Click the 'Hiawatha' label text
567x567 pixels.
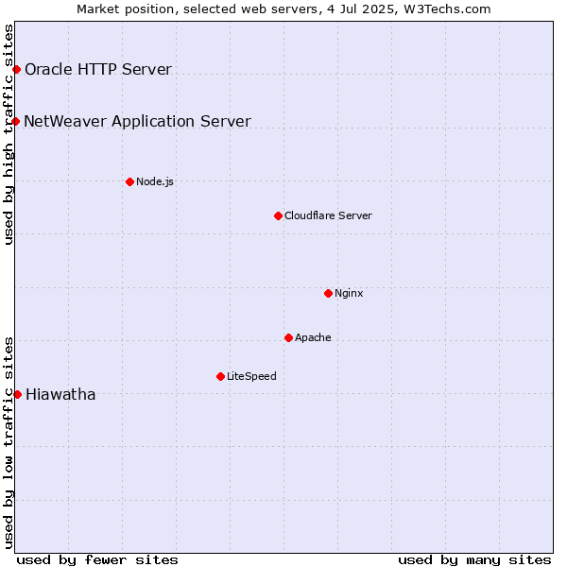tap(60, 394)
